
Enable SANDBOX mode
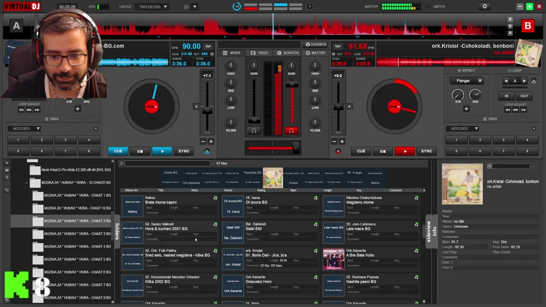tap(316, 44)
